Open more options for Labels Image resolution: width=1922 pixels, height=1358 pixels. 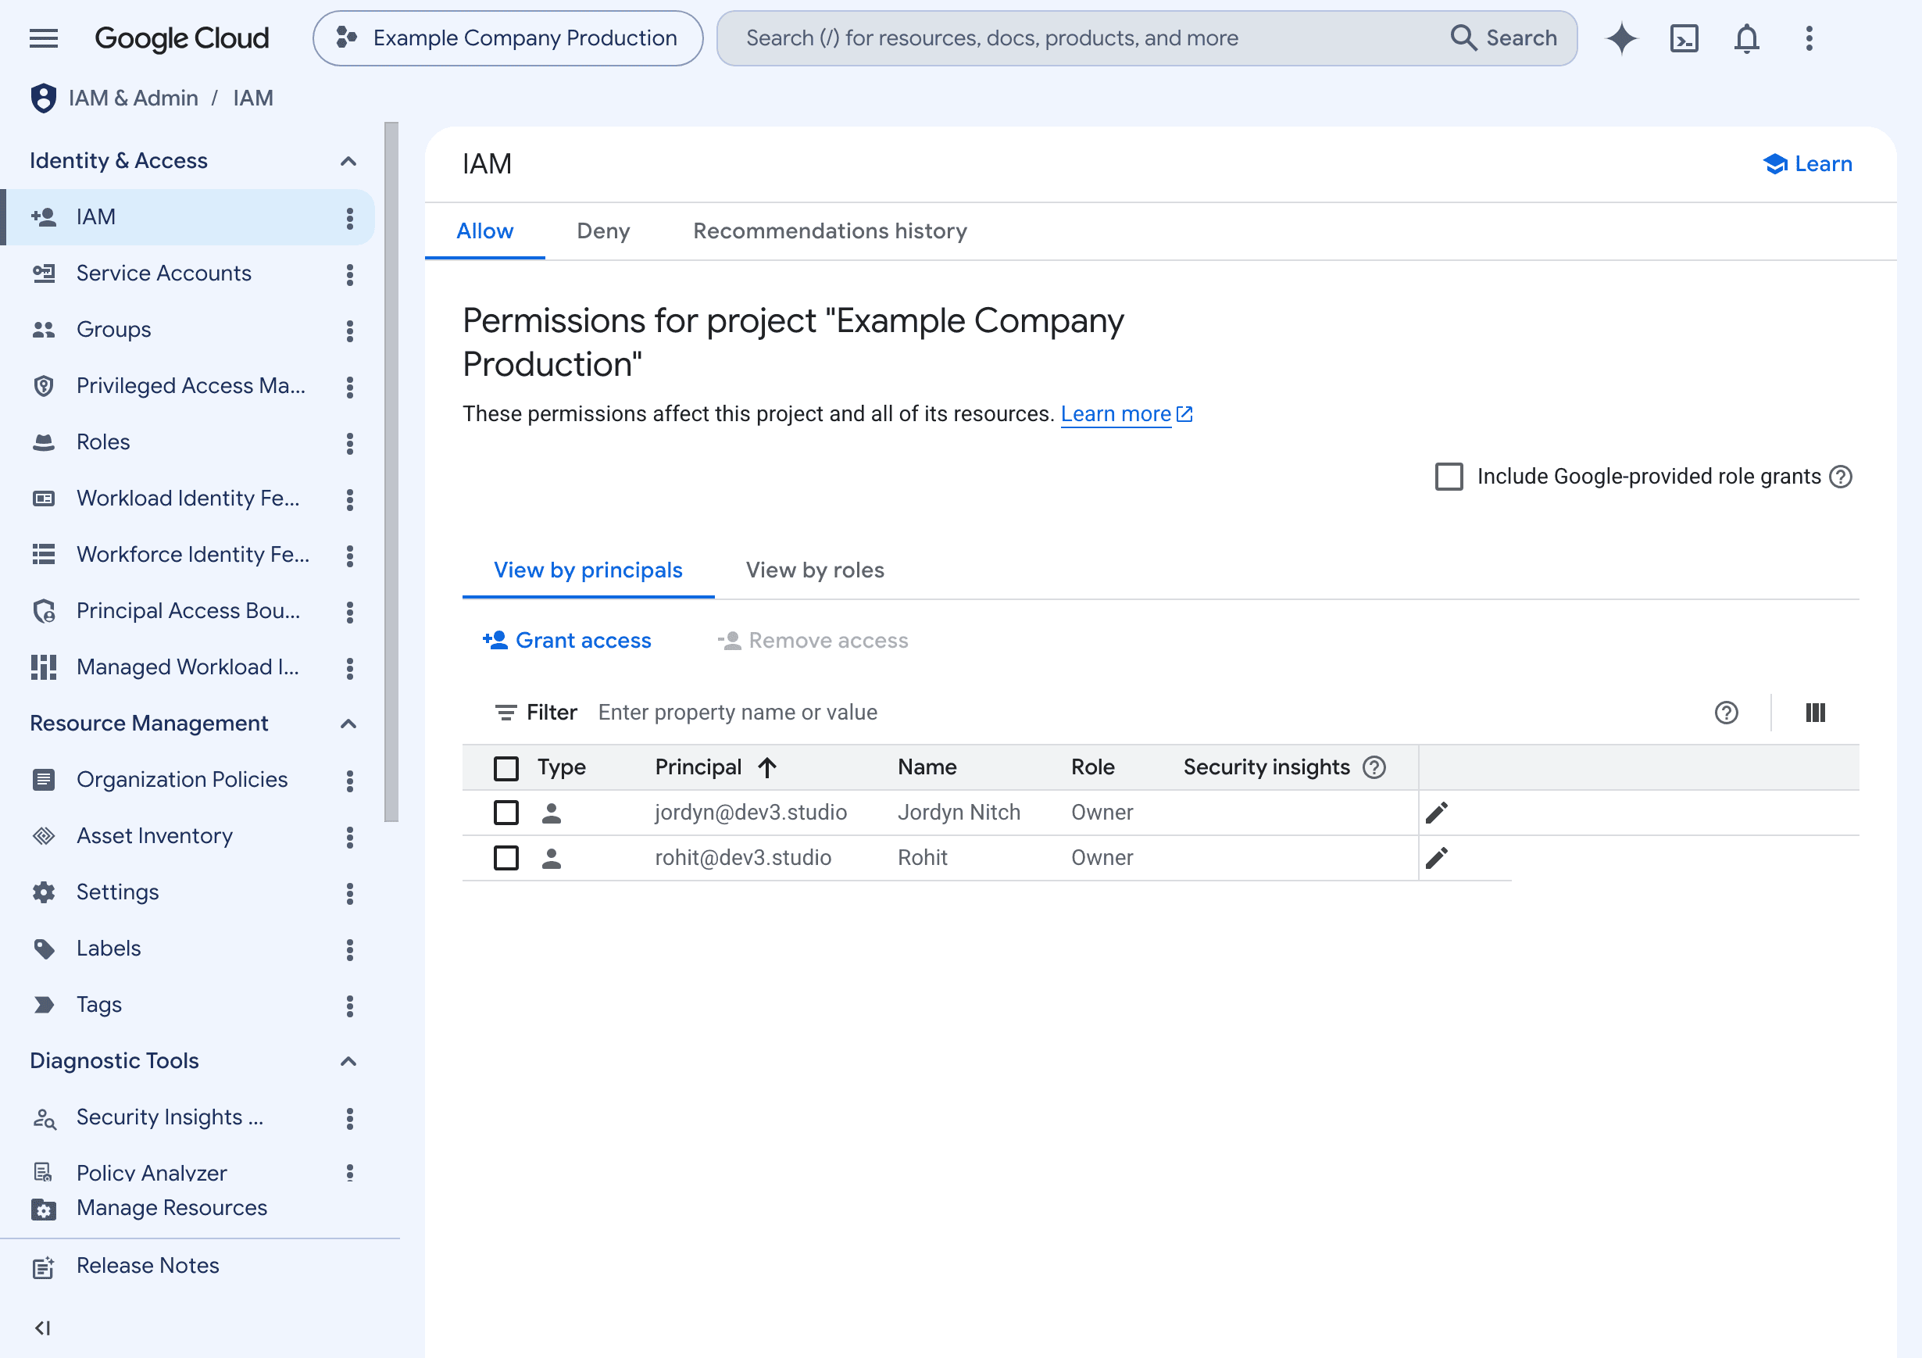tap(350, 949)
